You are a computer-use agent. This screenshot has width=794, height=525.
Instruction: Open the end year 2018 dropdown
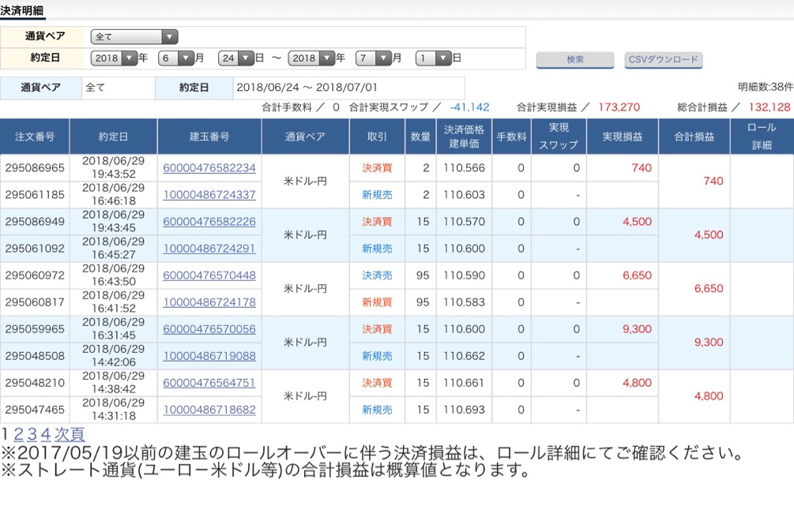311,58
